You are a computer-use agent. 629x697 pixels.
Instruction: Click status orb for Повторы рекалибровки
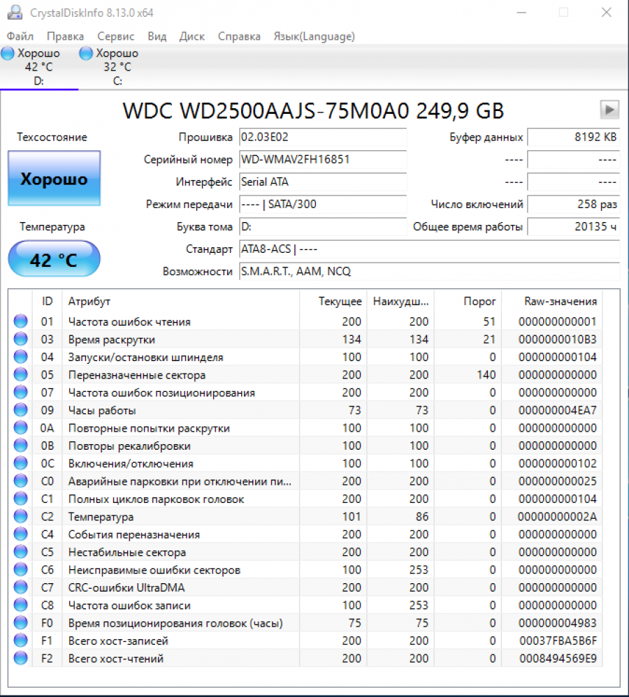click(x=20, y=445)
